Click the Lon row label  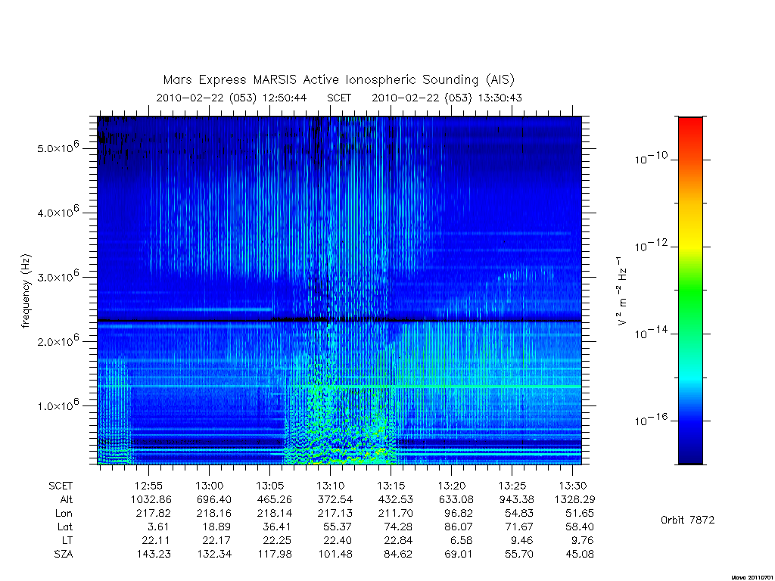(64, 514)
